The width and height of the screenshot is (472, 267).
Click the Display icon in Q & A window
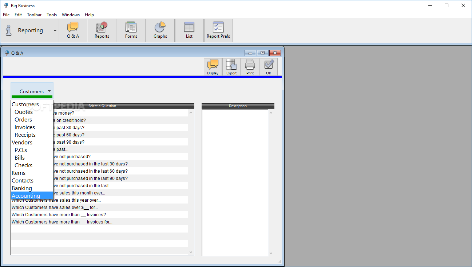213,67
